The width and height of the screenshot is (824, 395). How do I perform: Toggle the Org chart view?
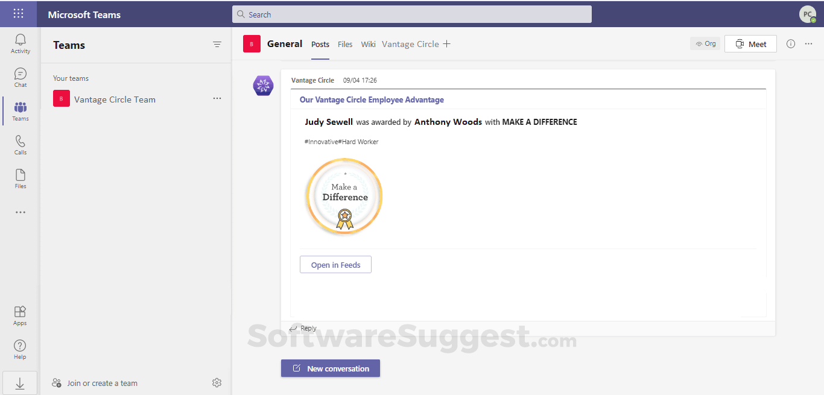(x=705, y=43)
